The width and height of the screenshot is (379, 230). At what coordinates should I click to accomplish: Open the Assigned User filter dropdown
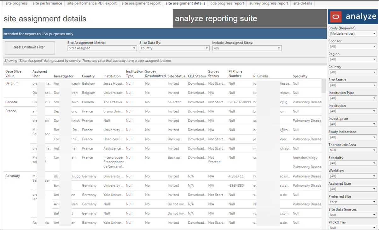(353, 189)
